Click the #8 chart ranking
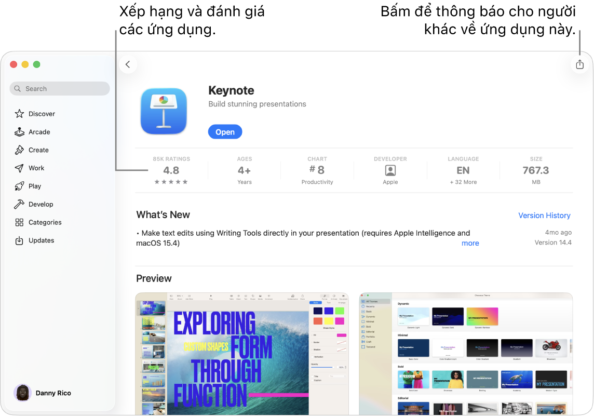The width and height of the screenshot is (594, 417). point(317,170)
